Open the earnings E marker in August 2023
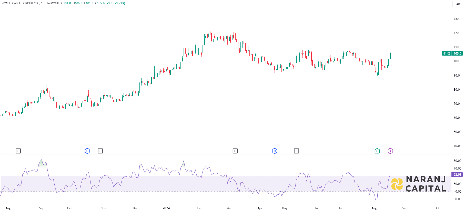Screen dimensions: 464x211 click(18, 151)
